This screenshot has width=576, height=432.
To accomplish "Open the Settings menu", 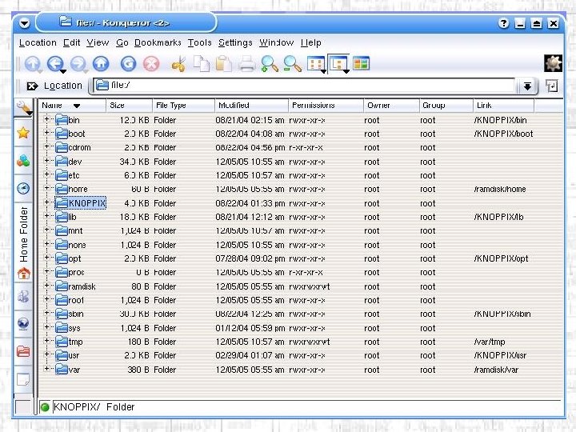I will 235,42.
